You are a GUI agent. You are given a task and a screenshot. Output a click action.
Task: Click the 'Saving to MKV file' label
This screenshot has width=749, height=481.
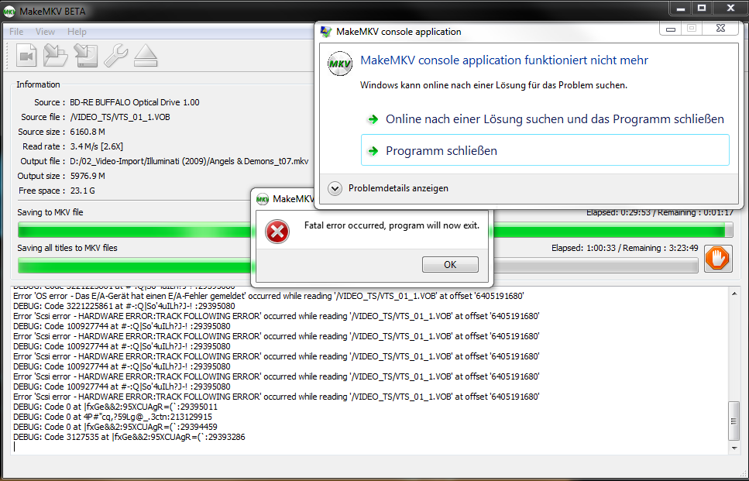(50, 212)
